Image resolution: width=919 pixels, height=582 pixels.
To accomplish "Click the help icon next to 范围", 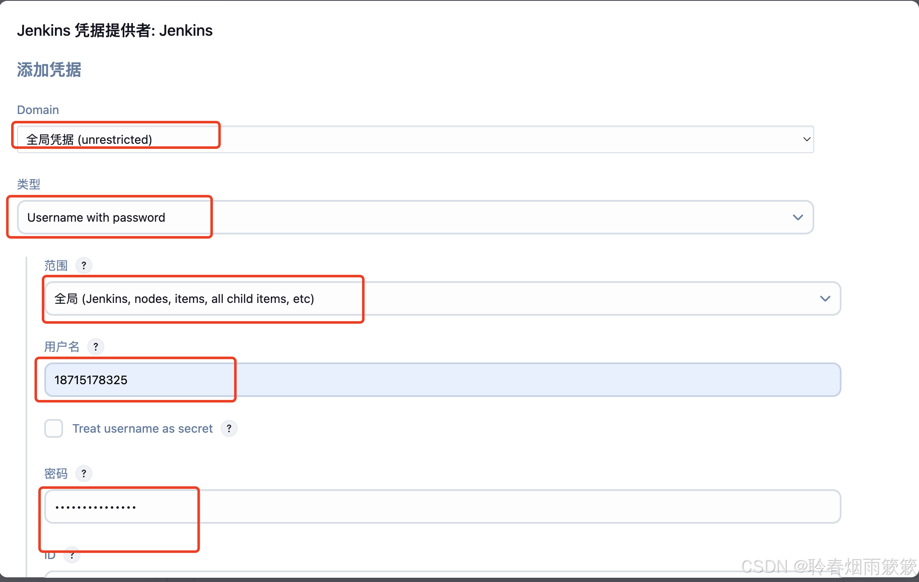I will pyautogui.click(x=84, y=265).
